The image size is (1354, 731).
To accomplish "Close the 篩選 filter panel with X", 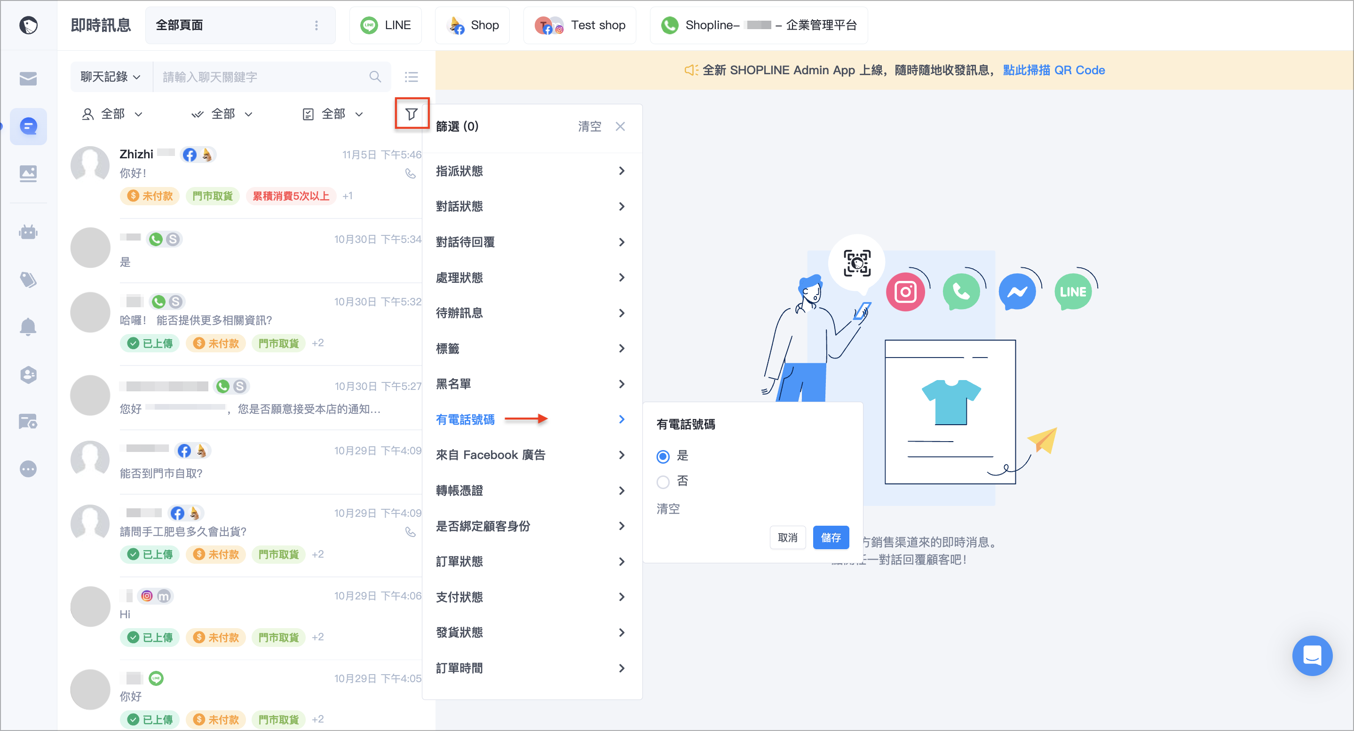I will 620,126.
